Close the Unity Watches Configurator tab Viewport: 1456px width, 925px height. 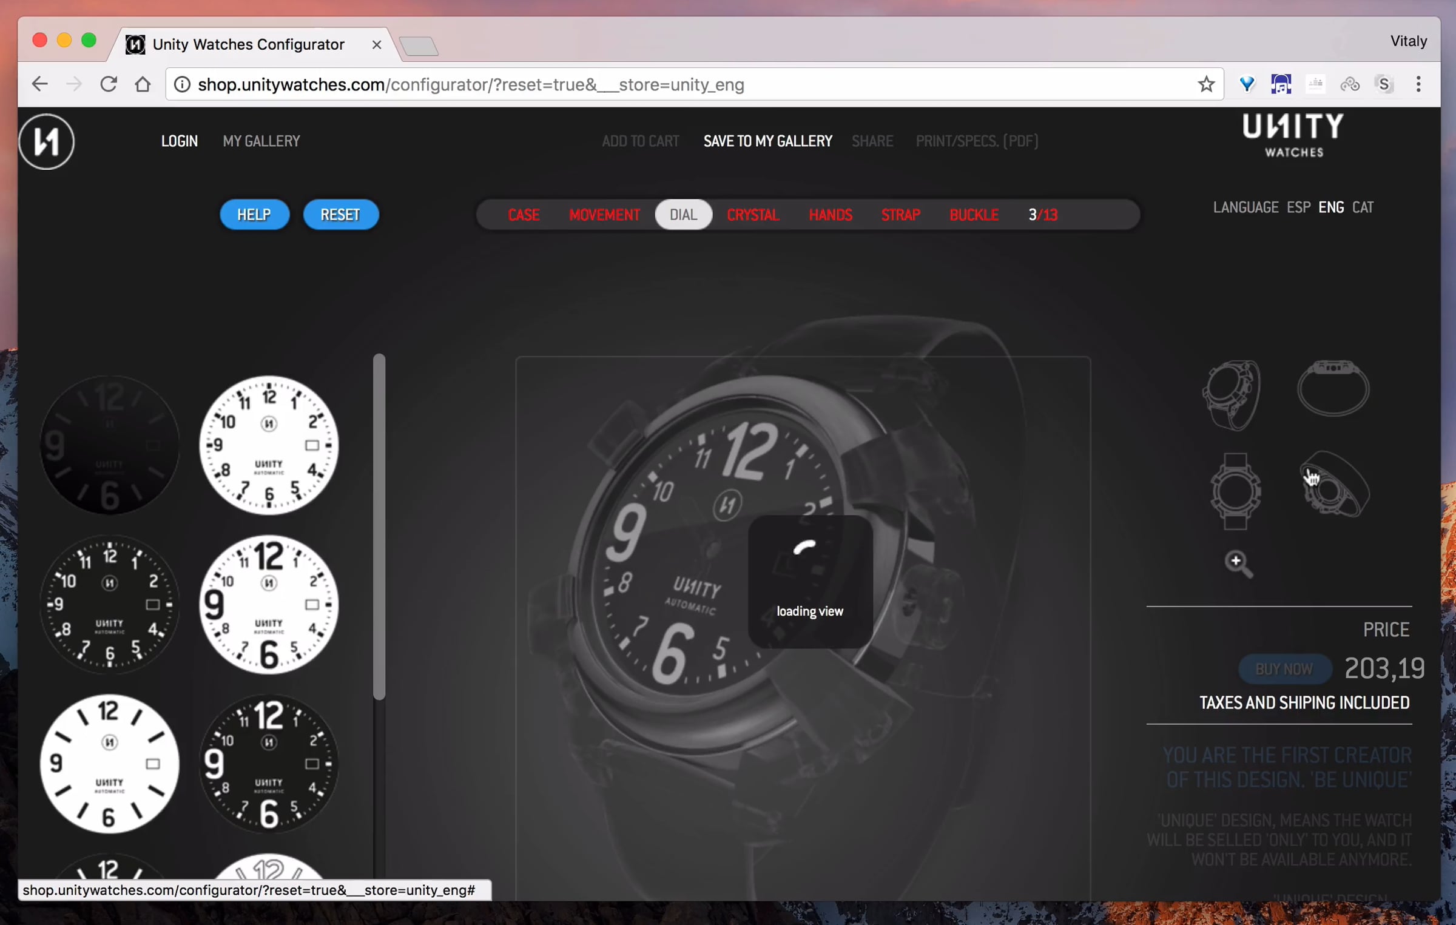[377, 44]
